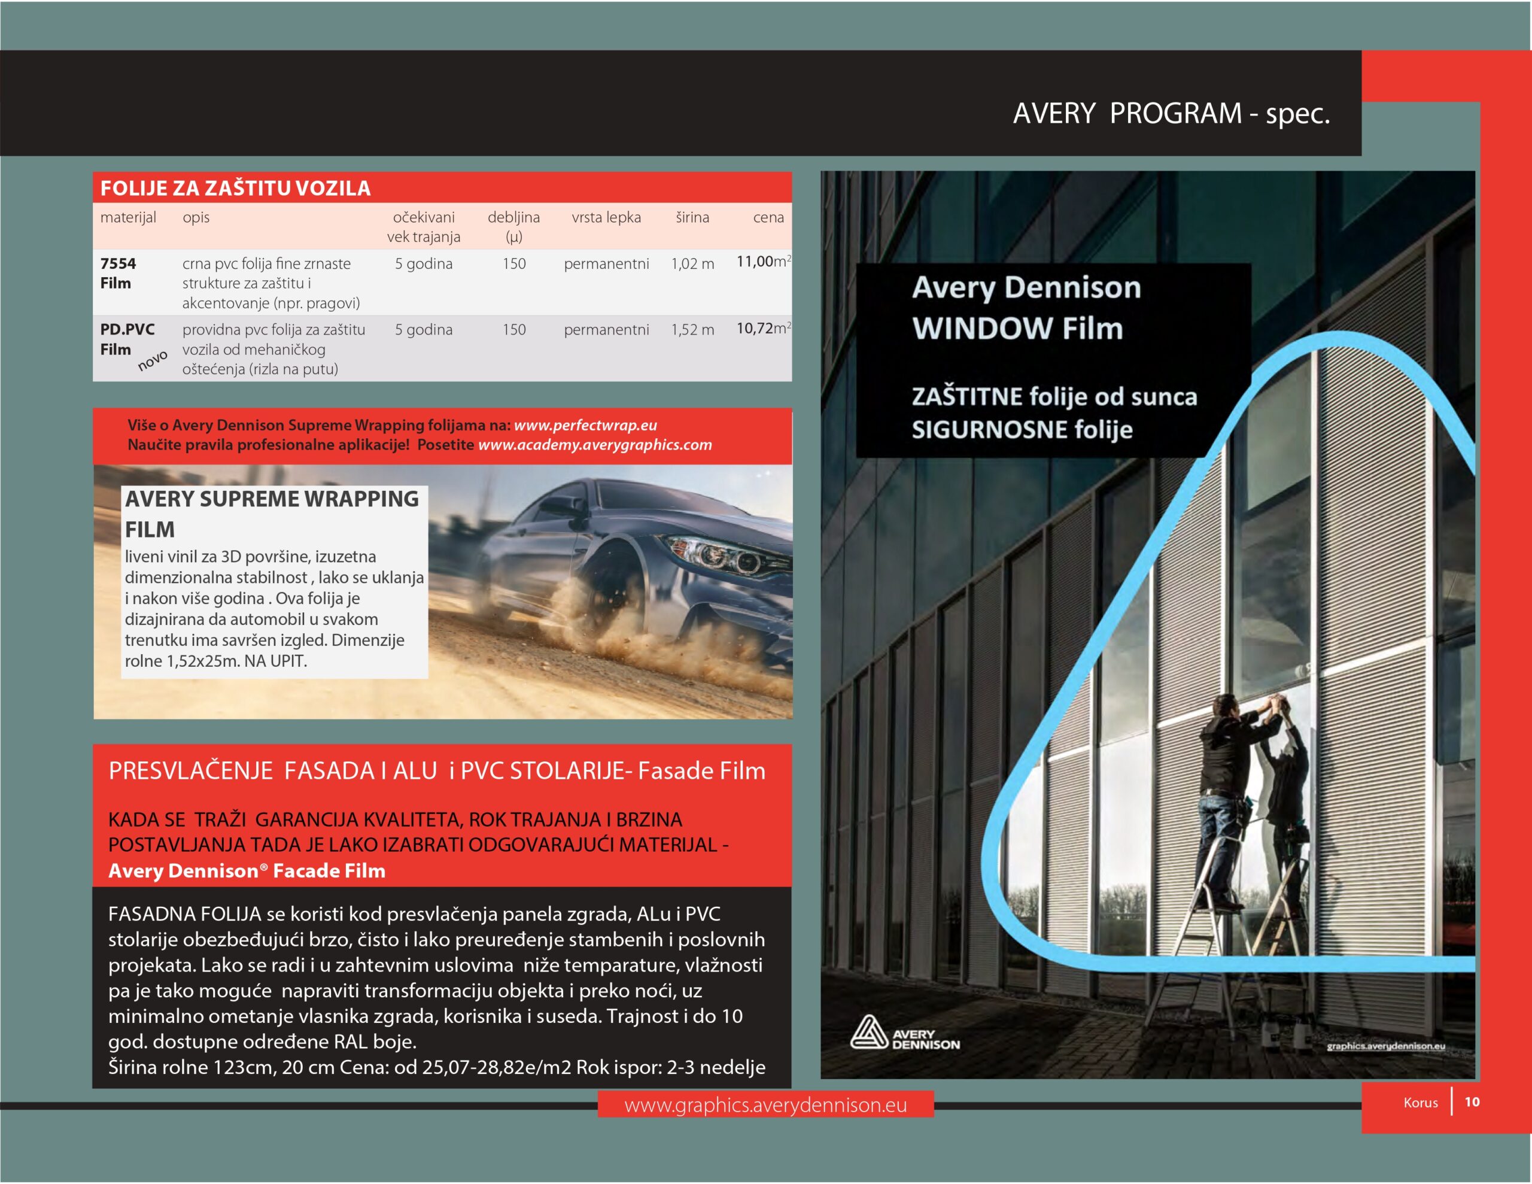Click the PRESVLAČENJE FASADA Fasade Film heading
This screenshot has height=1184, width=1532.
coord(436,770)
